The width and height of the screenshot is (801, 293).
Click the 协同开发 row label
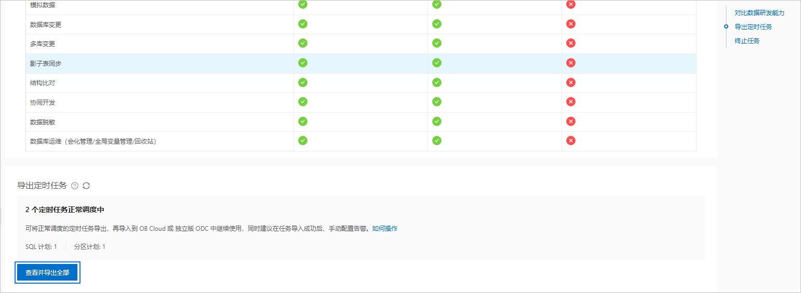(x=43, y=103)
